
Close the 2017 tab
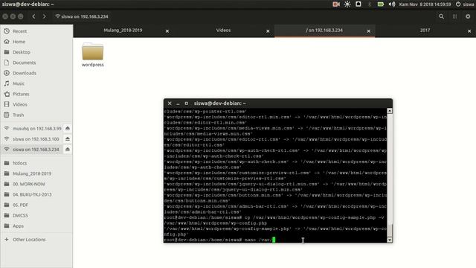click(x=469, y=31)
